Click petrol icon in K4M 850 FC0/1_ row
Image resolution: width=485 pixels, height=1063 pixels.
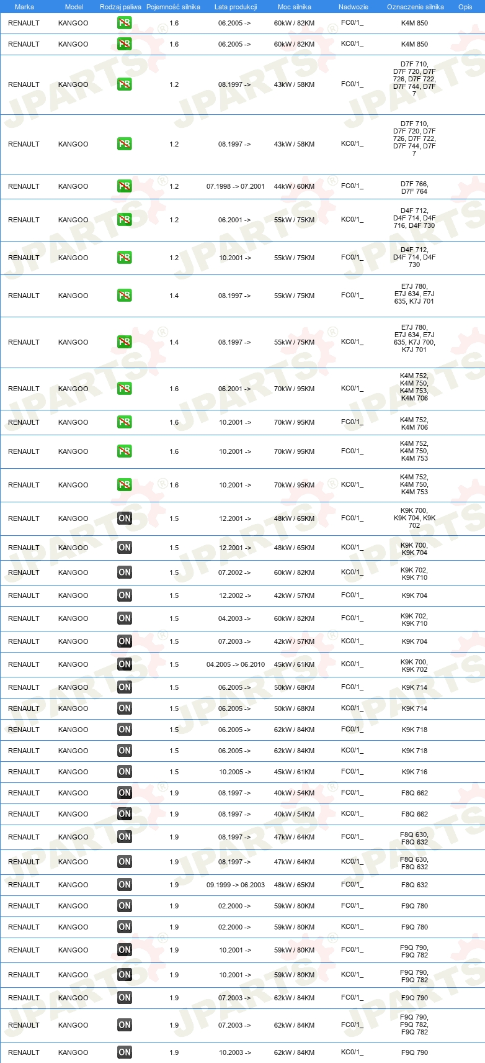click(125, 23)
